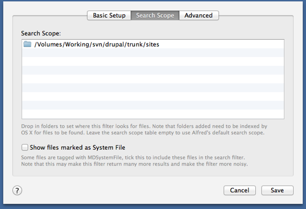Save the filter settings

tap(277, 190)
